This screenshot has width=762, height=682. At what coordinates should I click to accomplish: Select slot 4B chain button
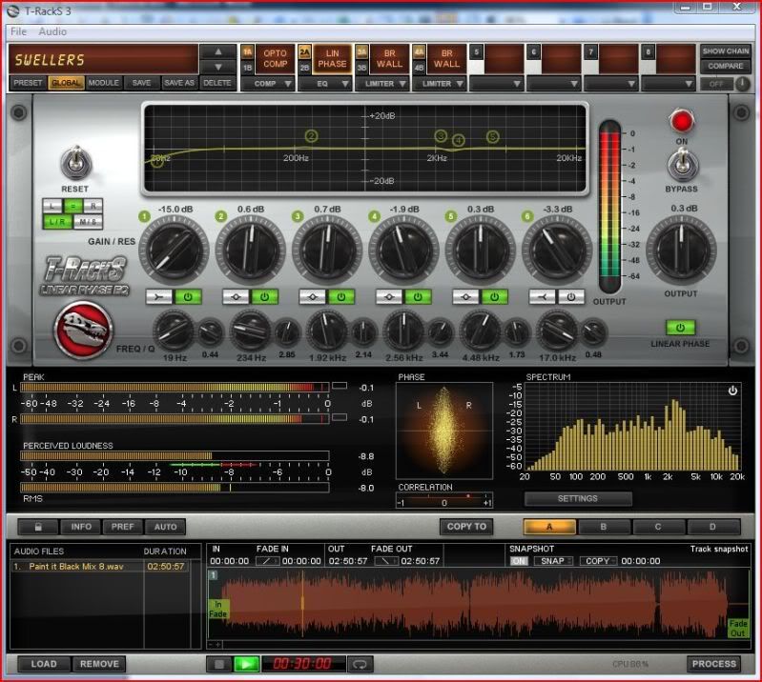[x=419, y=68]
